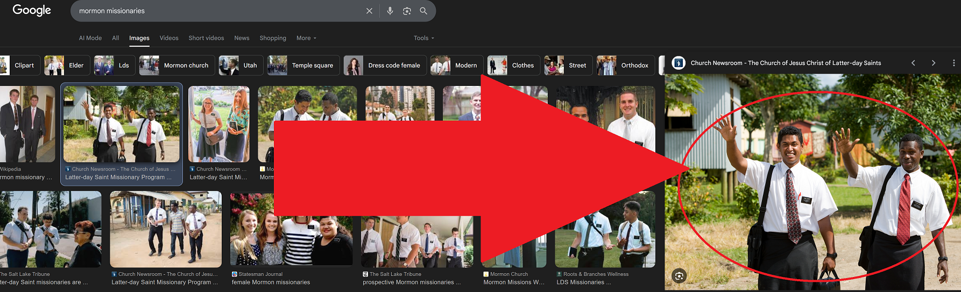The height and width of the screenshot is (292, 961).
Task: Filter images by Lds chip
Action: click(x=114, y=65)
